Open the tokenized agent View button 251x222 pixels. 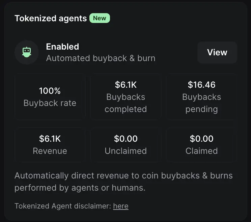pyautogui.click(x=217, y=52)
